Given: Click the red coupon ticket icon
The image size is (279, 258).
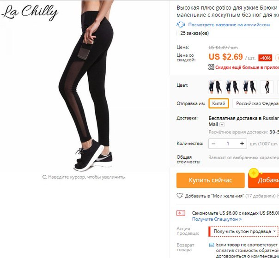Looking at the screenshot, I should (181, 213).
